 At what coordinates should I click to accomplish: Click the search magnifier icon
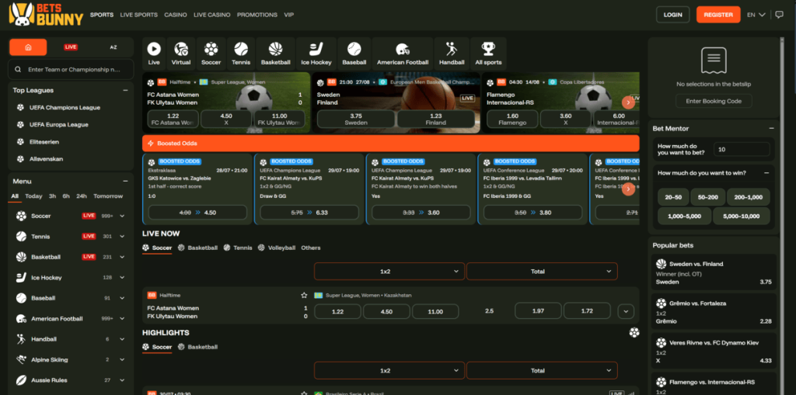point(19,70)
